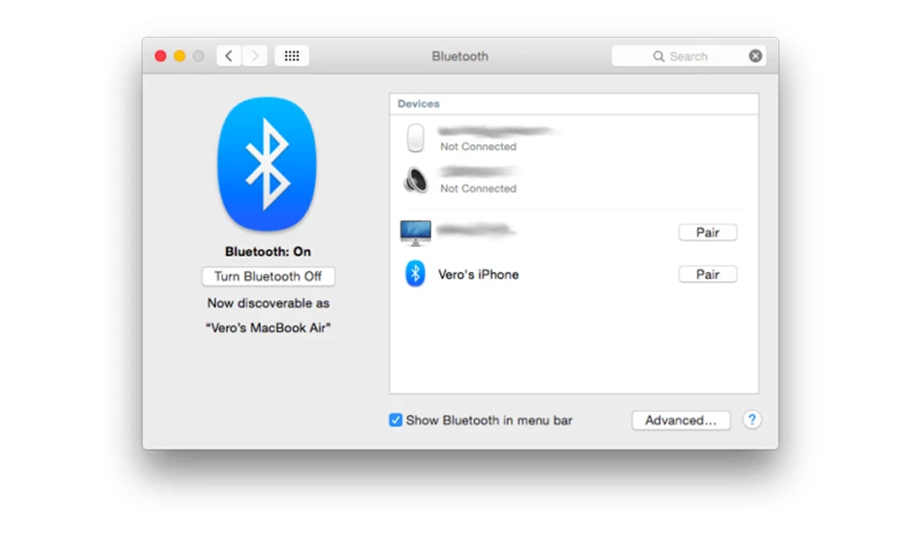
Task: Click "Vero's MacBook Air" discoverable name
Action: point(268,328)
